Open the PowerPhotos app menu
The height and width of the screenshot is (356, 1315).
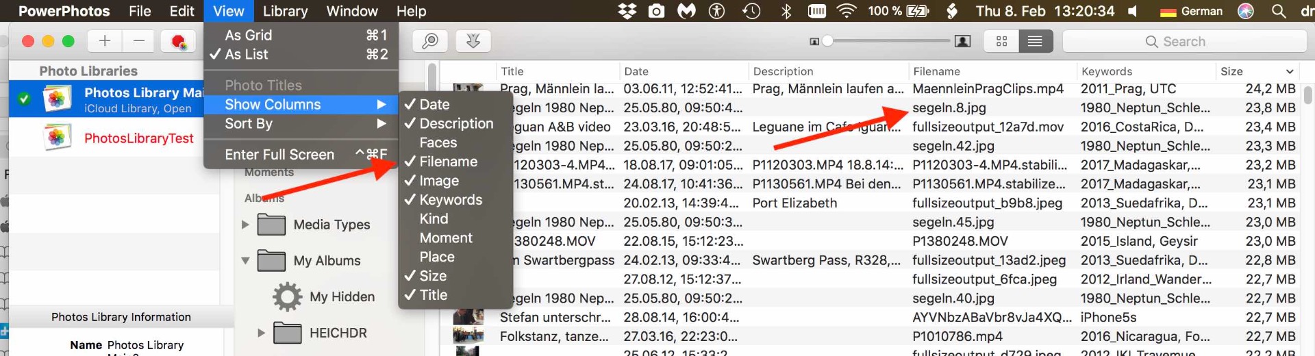pos(64,11)
